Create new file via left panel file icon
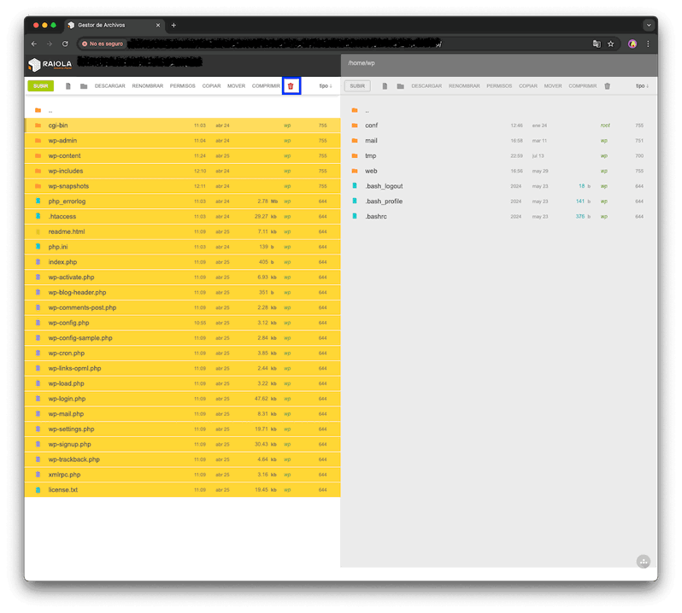This screenshot has height=613, width=682. (68, 86)
